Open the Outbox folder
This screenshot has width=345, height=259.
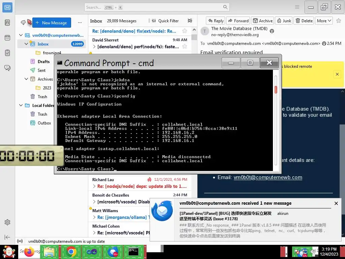[44, 123]
